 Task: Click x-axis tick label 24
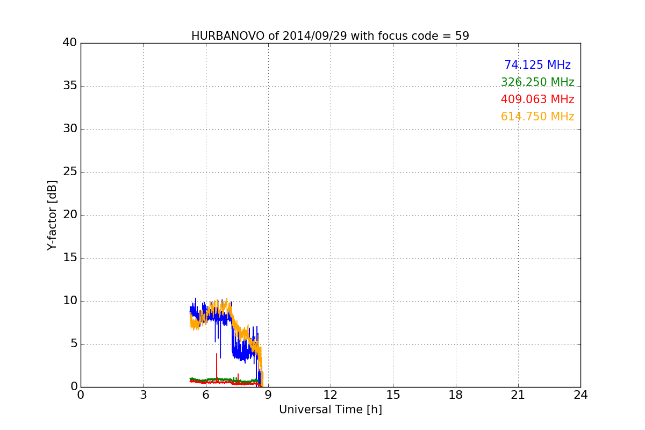580,395
